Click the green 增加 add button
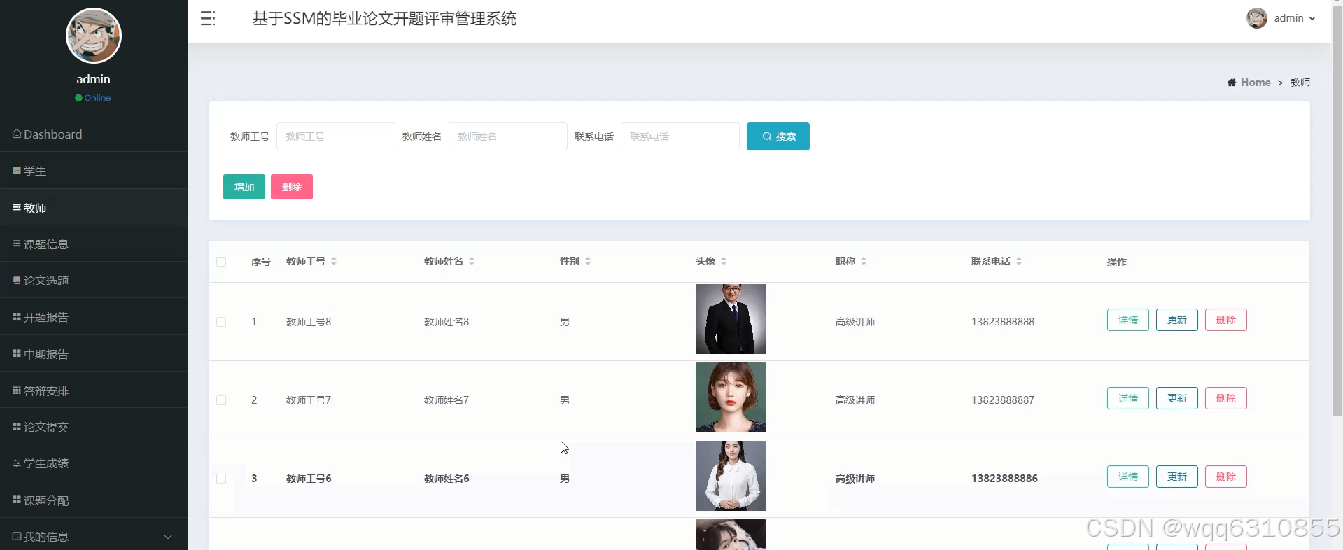The height and width of the screenshot is (550, 1343). point(244,187)
